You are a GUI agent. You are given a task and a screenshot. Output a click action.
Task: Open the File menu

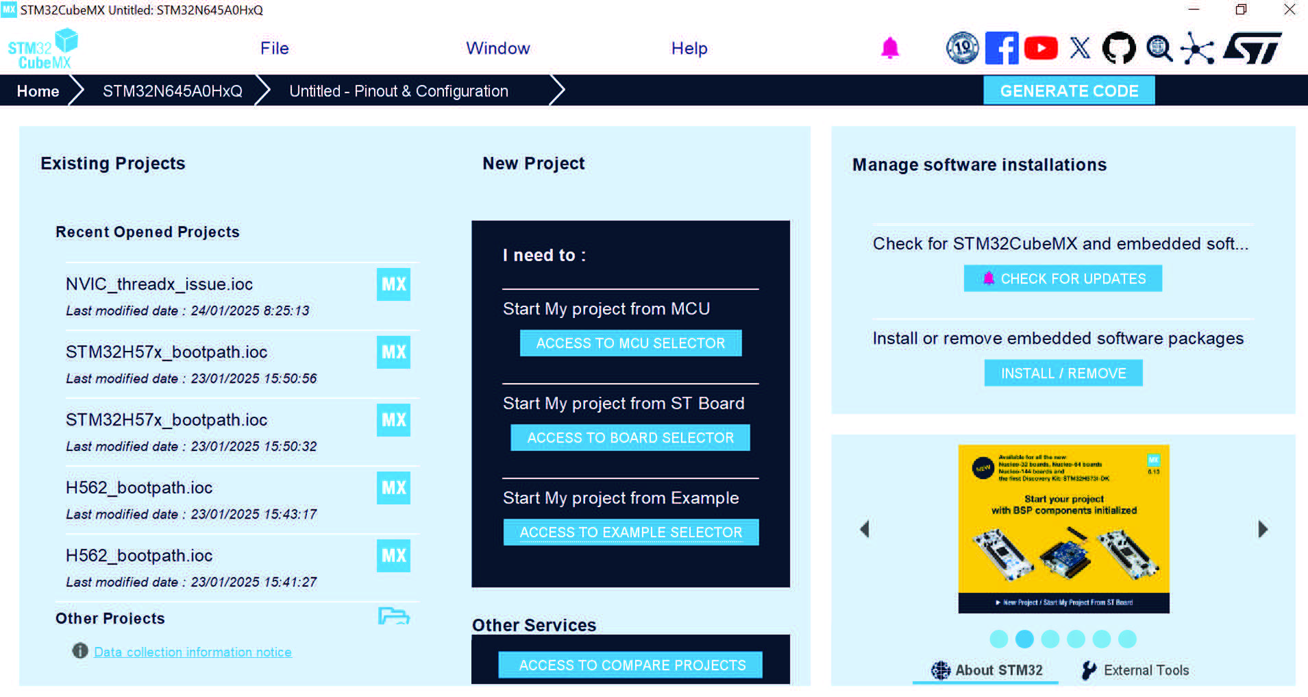pyautogui.click(x=275, y=48)
